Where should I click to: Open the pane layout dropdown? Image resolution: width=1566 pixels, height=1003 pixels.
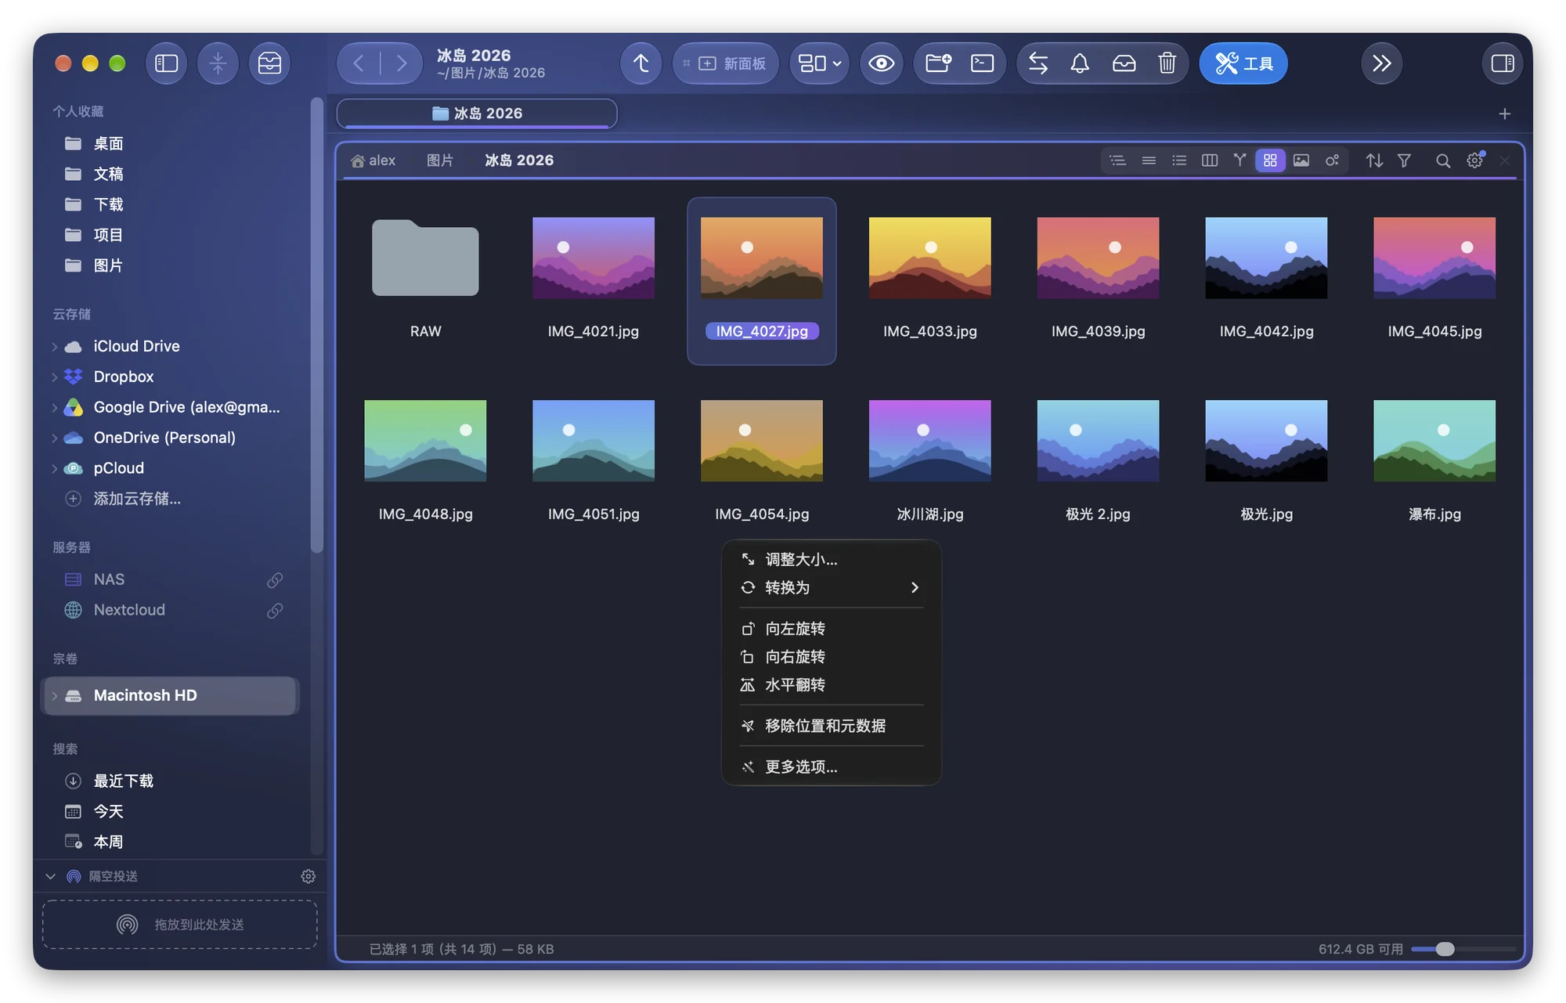point(819,63)
